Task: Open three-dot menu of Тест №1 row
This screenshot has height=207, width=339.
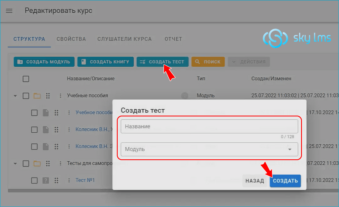Action: 69,180
